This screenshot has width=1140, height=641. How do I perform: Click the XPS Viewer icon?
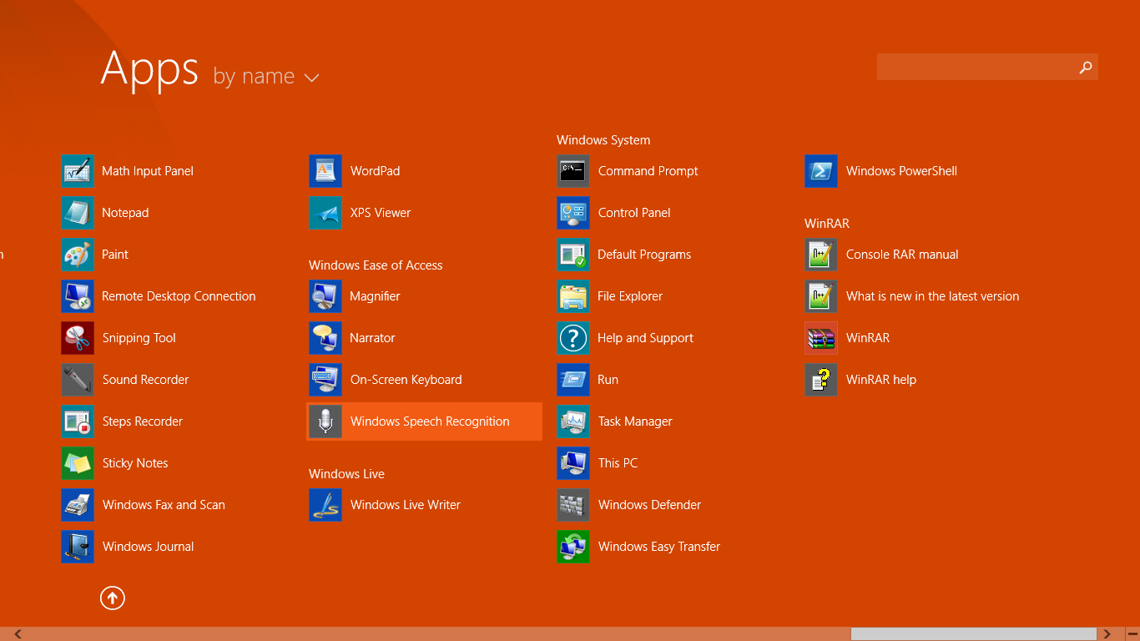click(x=325, y=213)
